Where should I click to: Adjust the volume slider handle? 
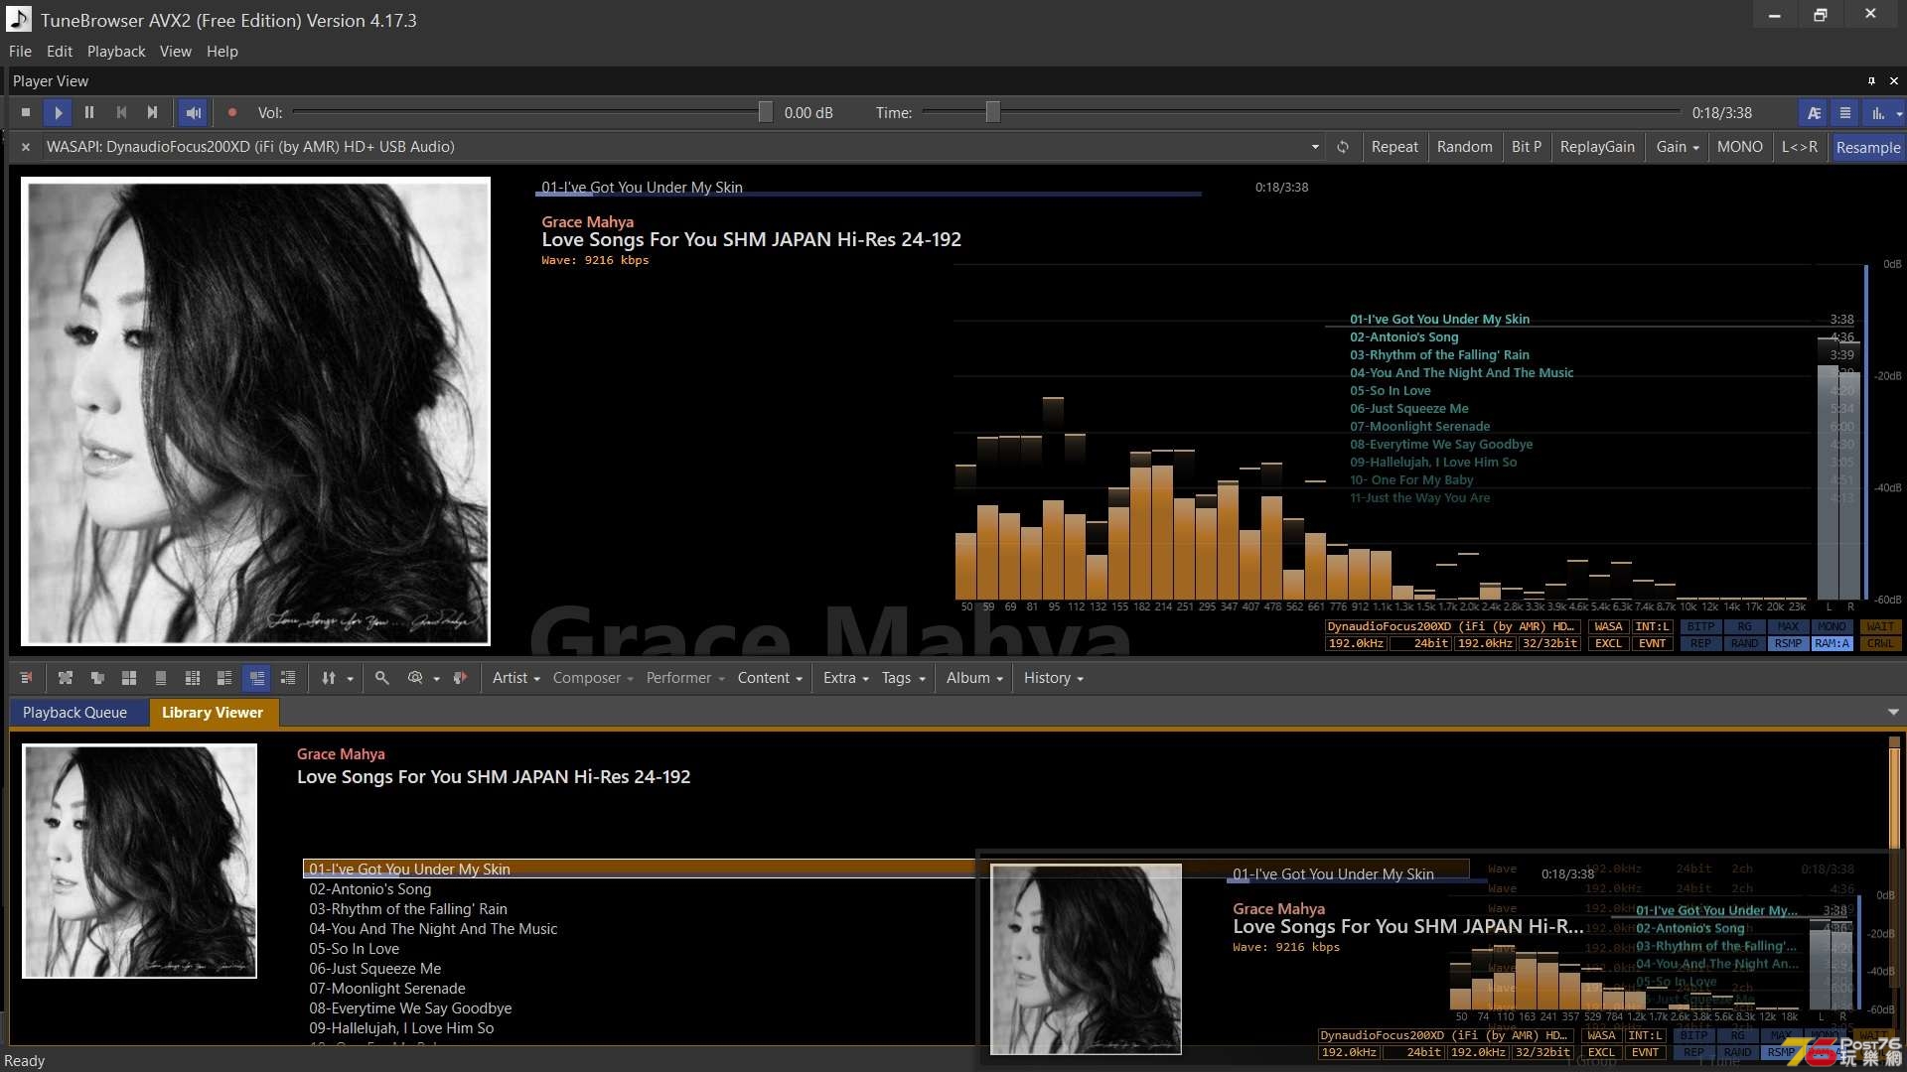[765, 112]
